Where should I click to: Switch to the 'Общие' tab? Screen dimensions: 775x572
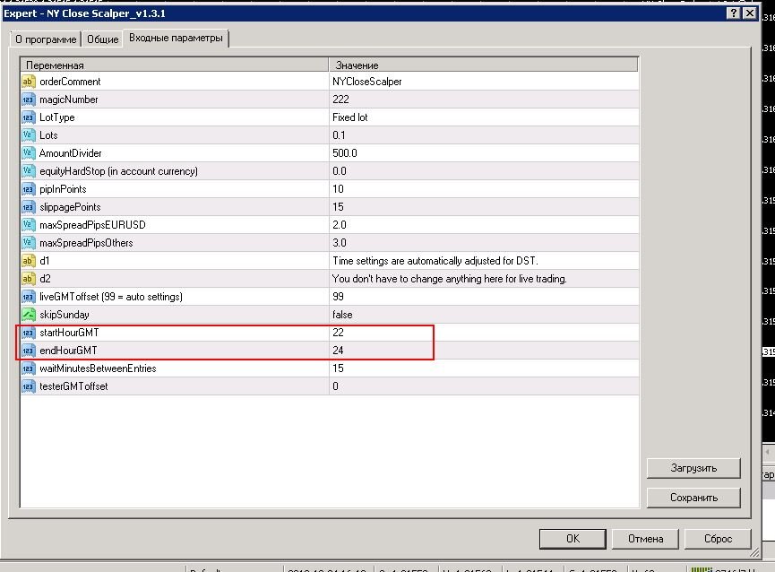(x=102, y=39)
